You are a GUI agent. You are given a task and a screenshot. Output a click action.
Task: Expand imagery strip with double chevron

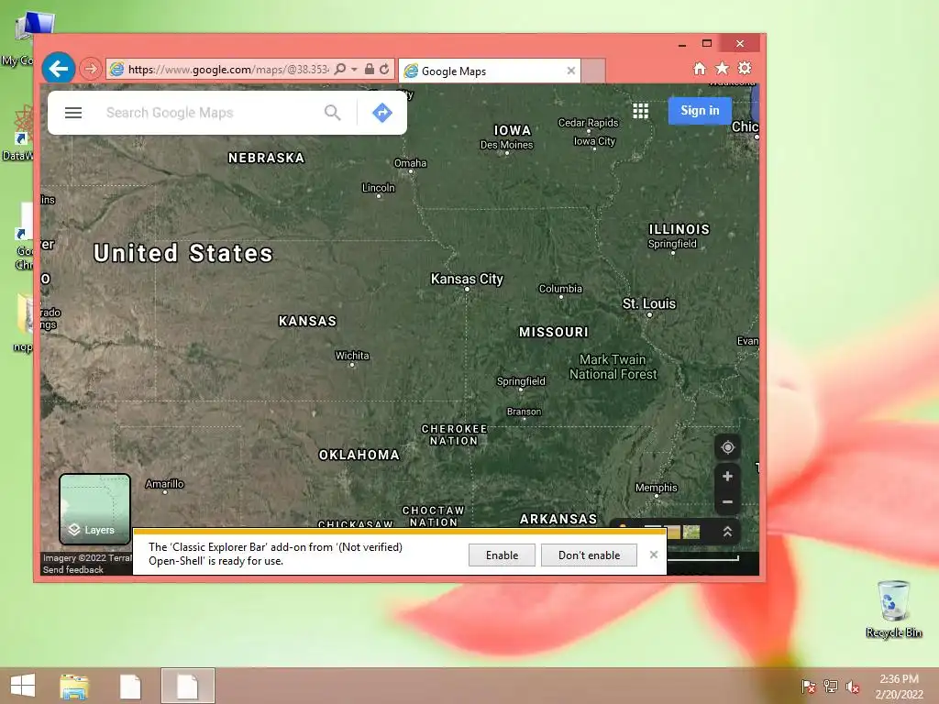coord(727,532)
